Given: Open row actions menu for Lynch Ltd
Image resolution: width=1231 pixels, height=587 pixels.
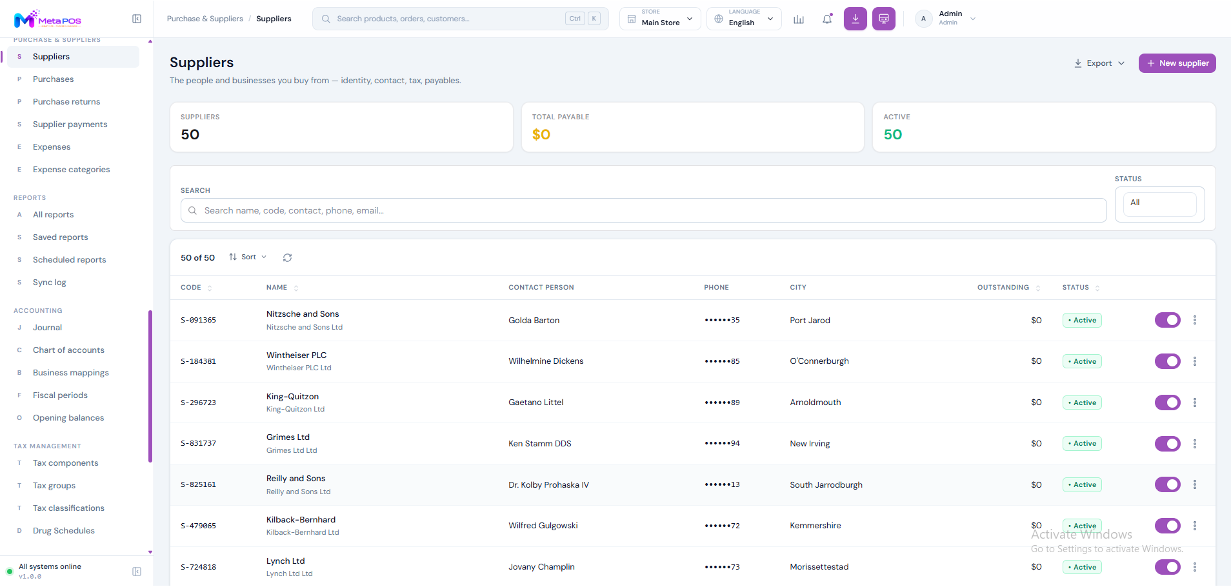Looking at the screenshot, I should tap(1195, 567).
